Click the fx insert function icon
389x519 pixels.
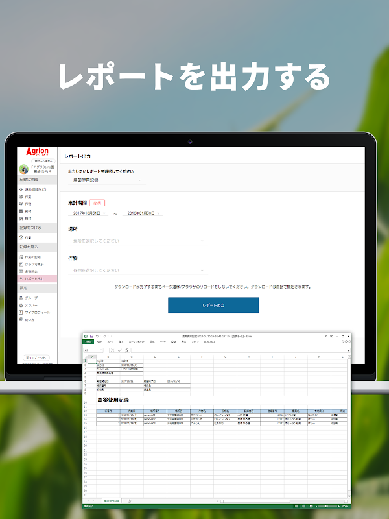[x=126, y=350]
